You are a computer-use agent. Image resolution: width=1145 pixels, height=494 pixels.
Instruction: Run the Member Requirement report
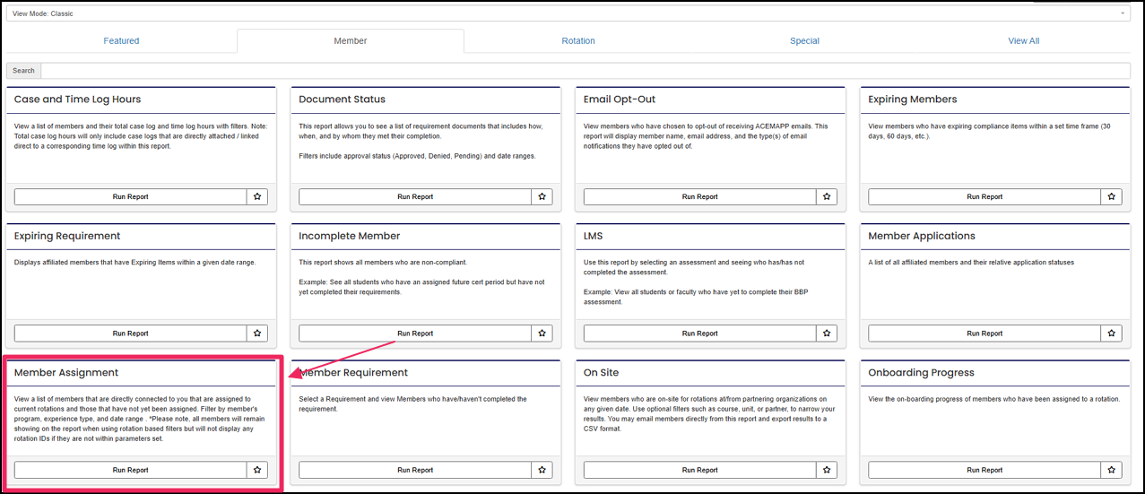tap(415, 470)
